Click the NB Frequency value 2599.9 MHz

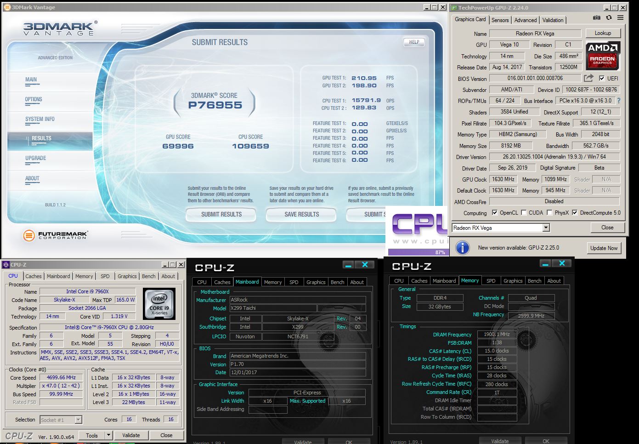pos(531,316)
